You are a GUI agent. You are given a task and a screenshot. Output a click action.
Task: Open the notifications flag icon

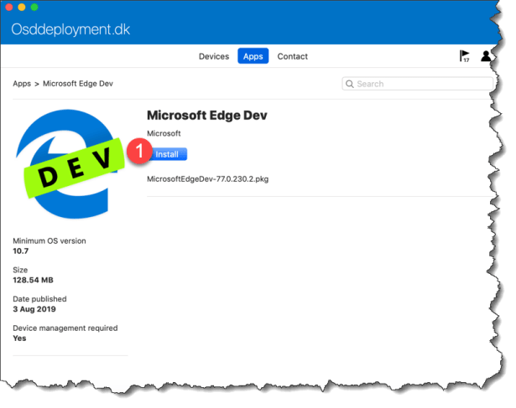(x=464, y=56)
